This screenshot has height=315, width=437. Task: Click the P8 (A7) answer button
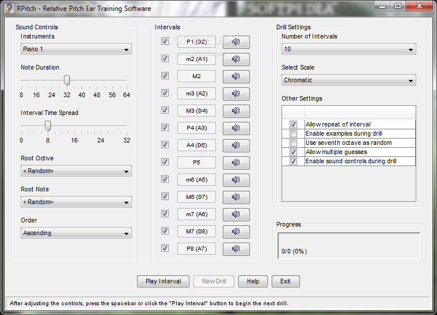pos(196,249)
